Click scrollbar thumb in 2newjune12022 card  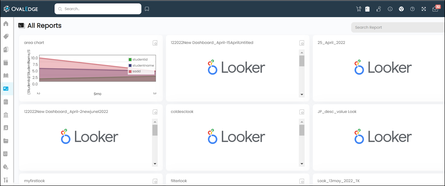(155, 130)
